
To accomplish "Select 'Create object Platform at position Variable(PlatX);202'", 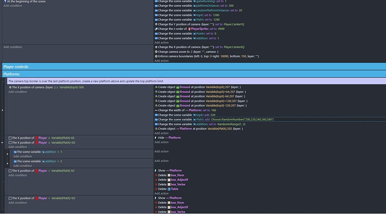I will (199, 129).
